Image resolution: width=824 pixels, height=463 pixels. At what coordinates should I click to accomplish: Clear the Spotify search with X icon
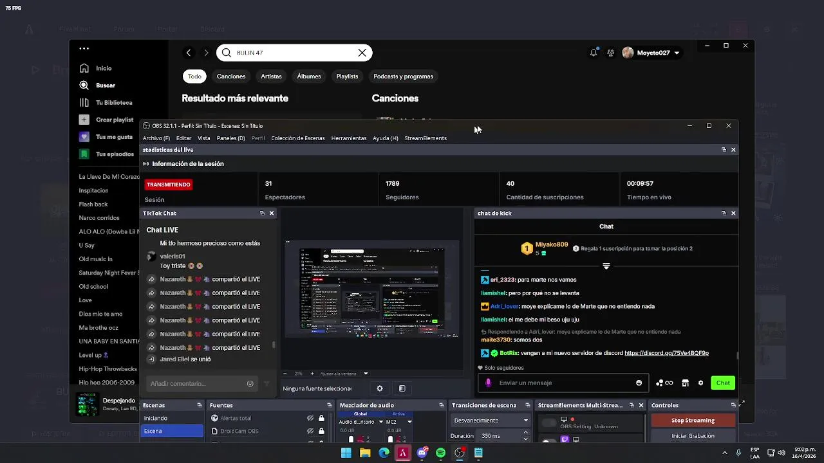point(362,53)
